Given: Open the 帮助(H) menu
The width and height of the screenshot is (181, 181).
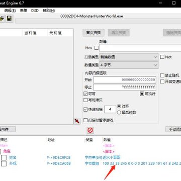Looking at the screenshot, I should pos(49,11).
